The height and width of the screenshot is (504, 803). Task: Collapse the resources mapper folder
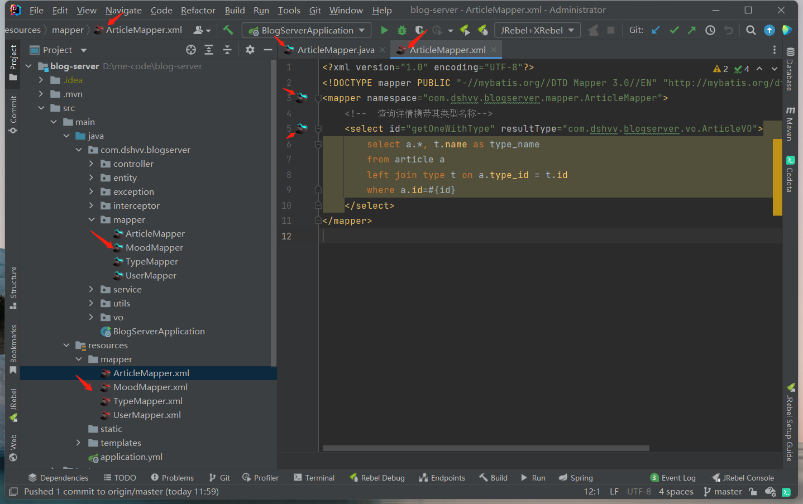(x=79, y=359)
